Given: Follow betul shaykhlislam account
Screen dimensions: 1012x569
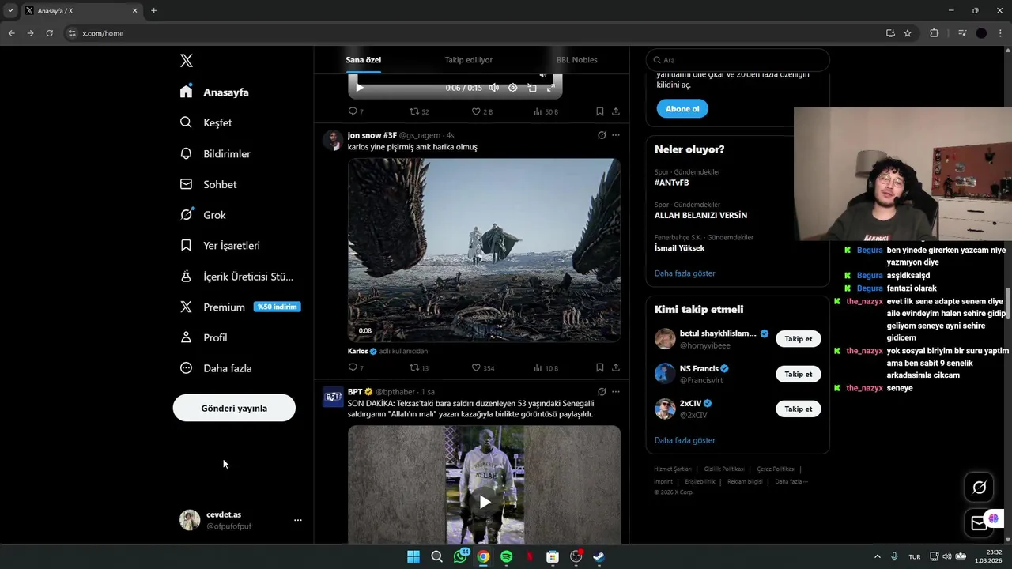Looking at the screenshot, I should click(798, 339).
